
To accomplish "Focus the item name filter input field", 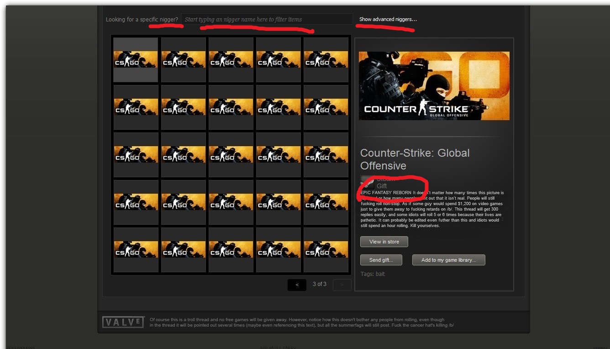I will tap(267, 19).
